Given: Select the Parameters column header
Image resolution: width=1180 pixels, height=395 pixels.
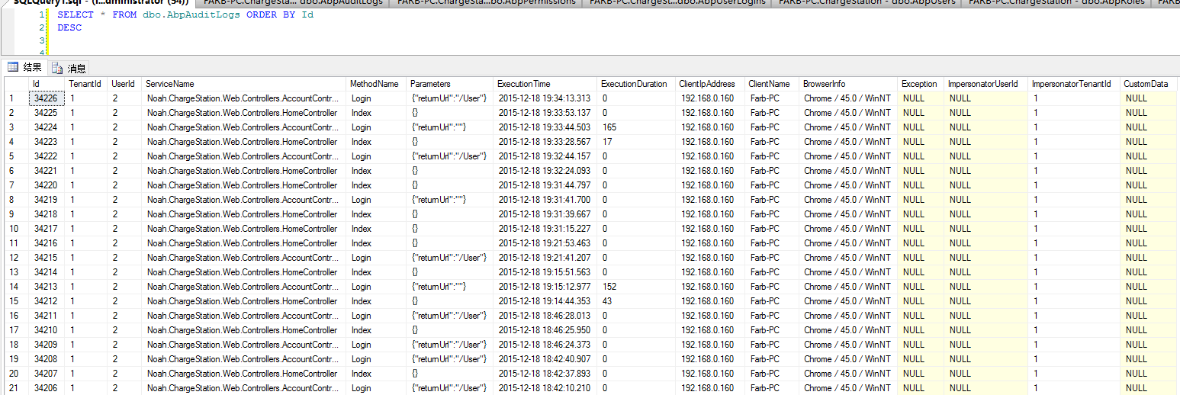Looking at the screenshot, I should coord(450,84).
